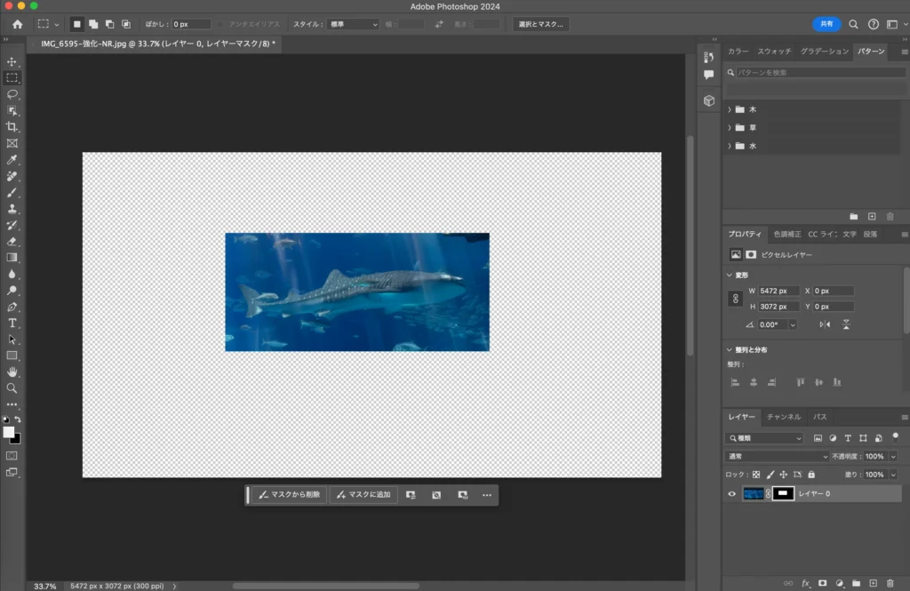Image resolution: width=910 pixels, height=591 pixels.
Task: Open the スタイル dropdown
Action: 353,24
